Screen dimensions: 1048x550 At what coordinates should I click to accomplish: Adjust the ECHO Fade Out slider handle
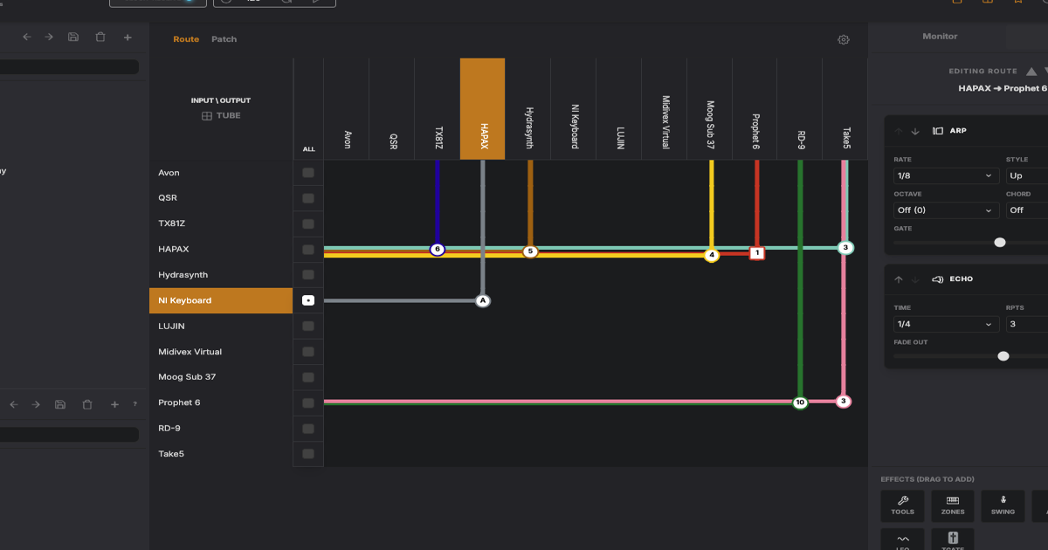tap(1003, 356)
